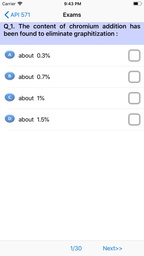
Task: Select answer text 'about 1%'
Action: [x=32, y=98]
